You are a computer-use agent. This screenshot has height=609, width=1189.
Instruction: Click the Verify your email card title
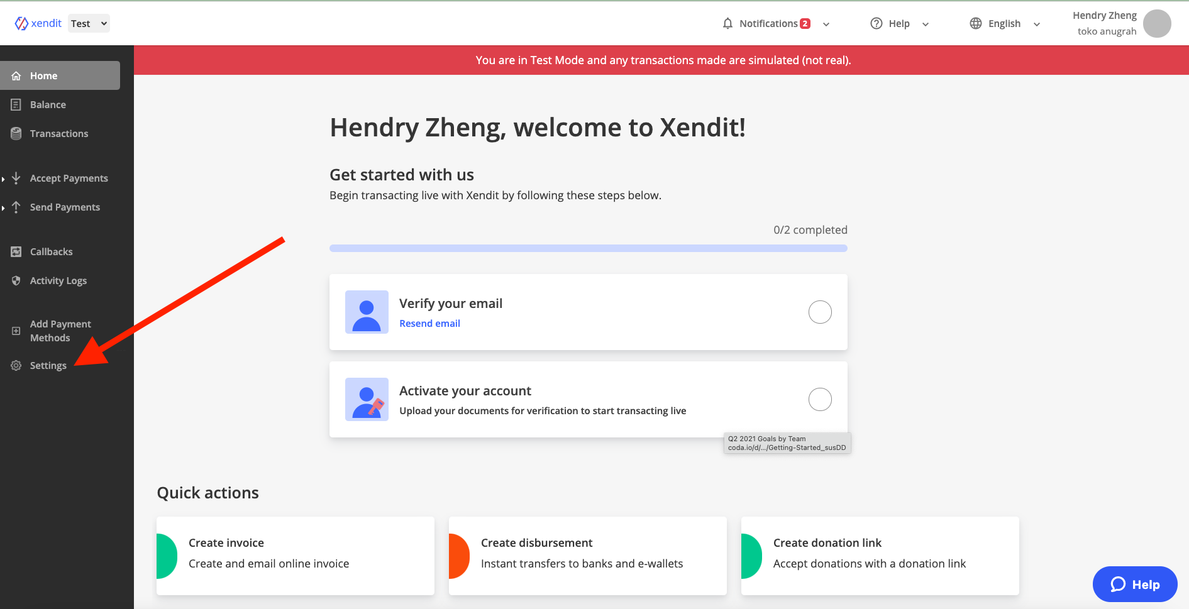pyautogui.click(x=451, y=304)
